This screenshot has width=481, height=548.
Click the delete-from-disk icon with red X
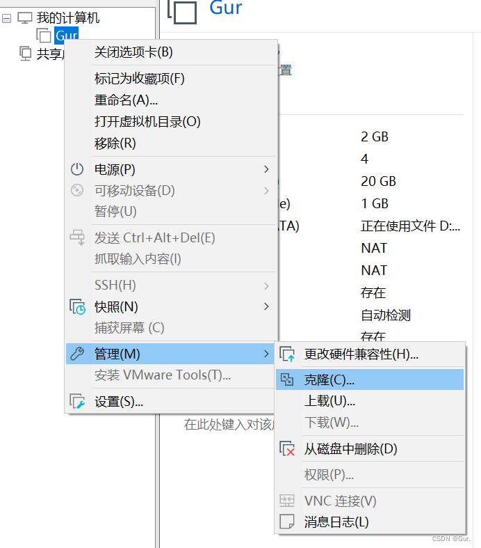click(287, 448)
